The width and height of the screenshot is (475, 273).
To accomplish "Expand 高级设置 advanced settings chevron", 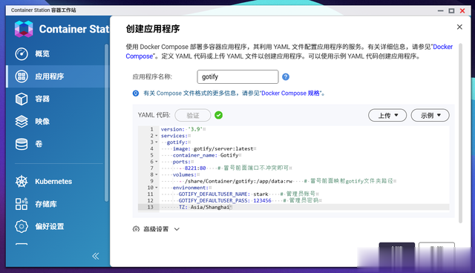I will 177,229.
